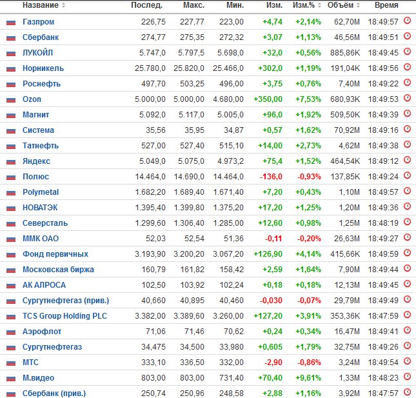This screenshot has width=416, height=398.
Task: Open the АК АЛРОСА stock link
Action: (x=44, y=284)
